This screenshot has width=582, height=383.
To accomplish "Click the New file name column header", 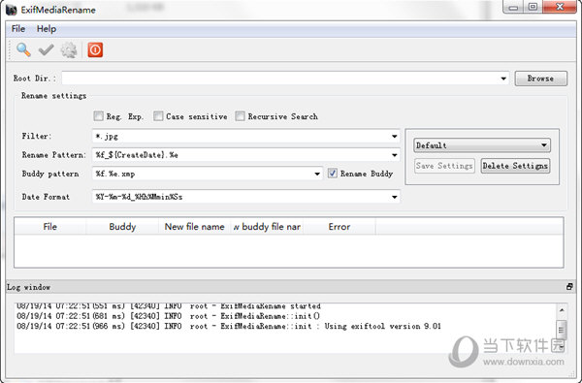I will click(195, 226).
